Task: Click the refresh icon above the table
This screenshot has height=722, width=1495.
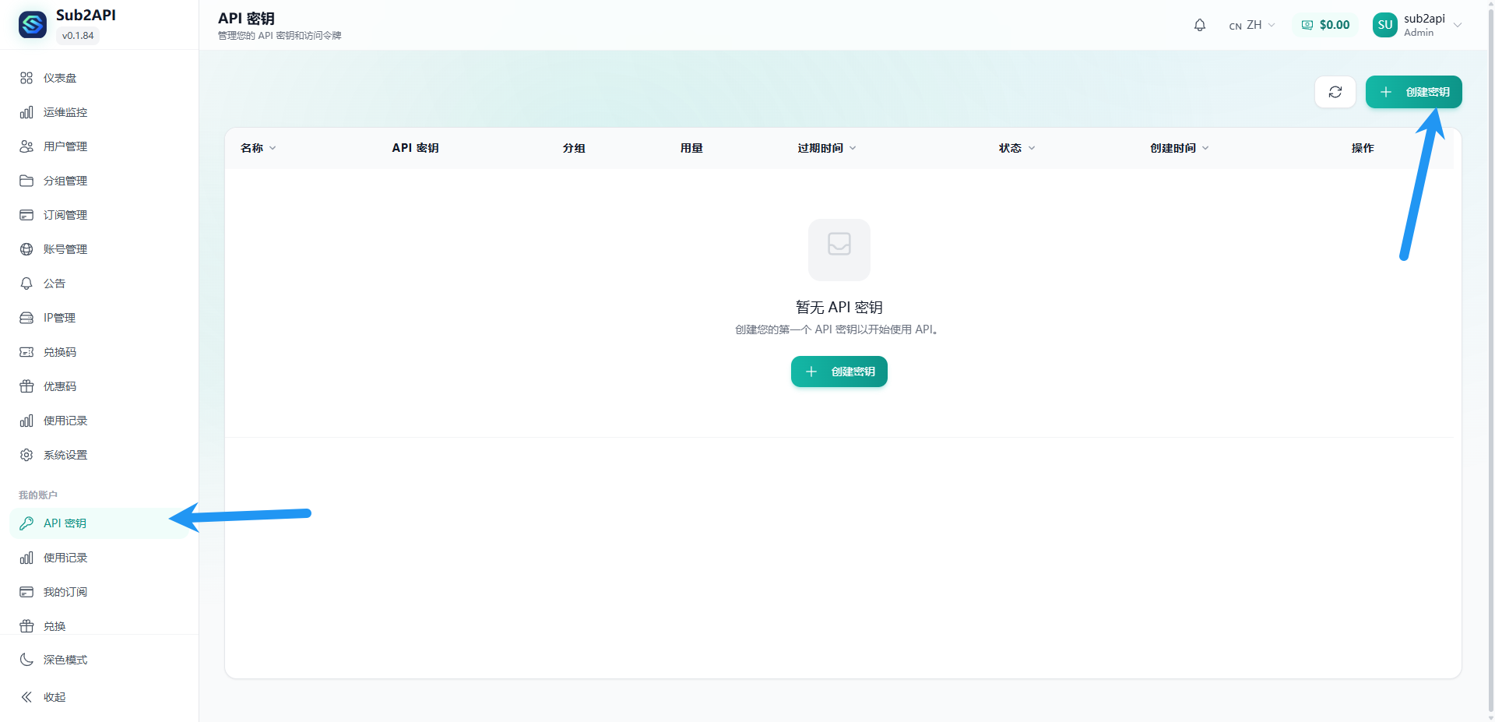Action: coord(1335,92)
